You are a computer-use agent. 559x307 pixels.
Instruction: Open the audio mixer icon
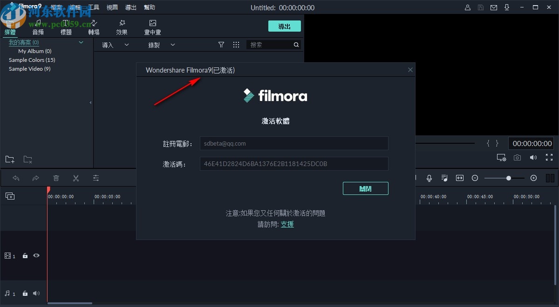pyautogui.click(x=444, y=178)
